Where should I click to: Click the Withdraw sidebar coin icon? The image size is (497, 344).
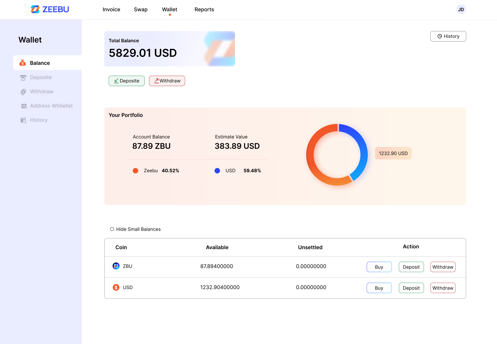coord(23,92)
